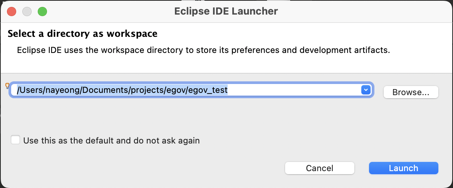Click the "Eclipse IDE Launcher" title bar text
Screen dimensions: 453x188
click(x=226, y=11)
